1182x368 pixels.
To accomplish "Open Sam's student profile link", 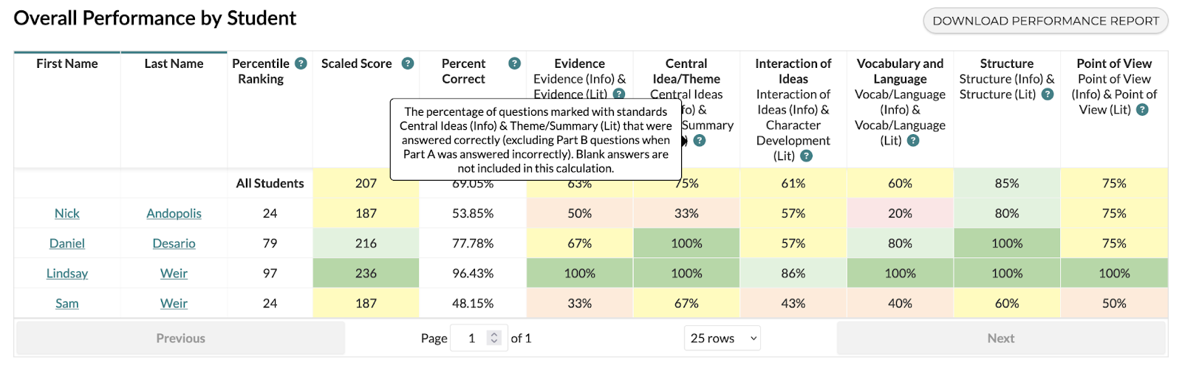I will click(67, 303).
